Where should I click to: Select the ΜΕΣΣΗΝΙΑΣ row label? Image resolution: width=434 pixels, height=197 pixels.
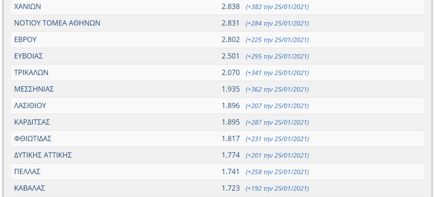pyautogui.click(x=34, y=89)
